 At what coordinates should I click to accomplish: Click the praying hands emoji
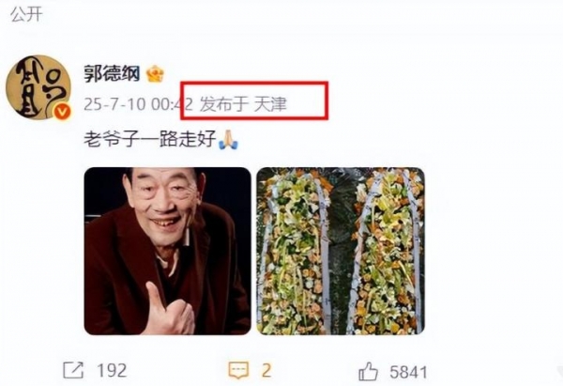[228, 140]
